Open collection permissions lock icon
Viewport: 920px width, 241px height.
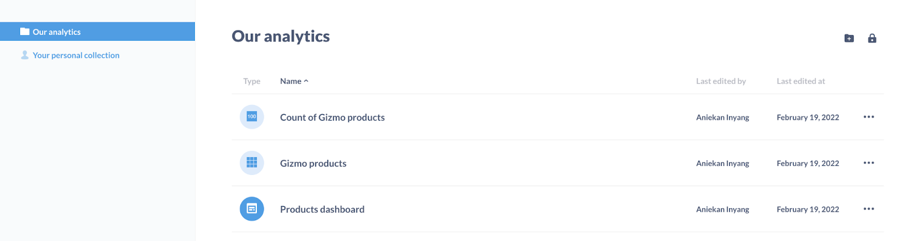click(872, 38)
